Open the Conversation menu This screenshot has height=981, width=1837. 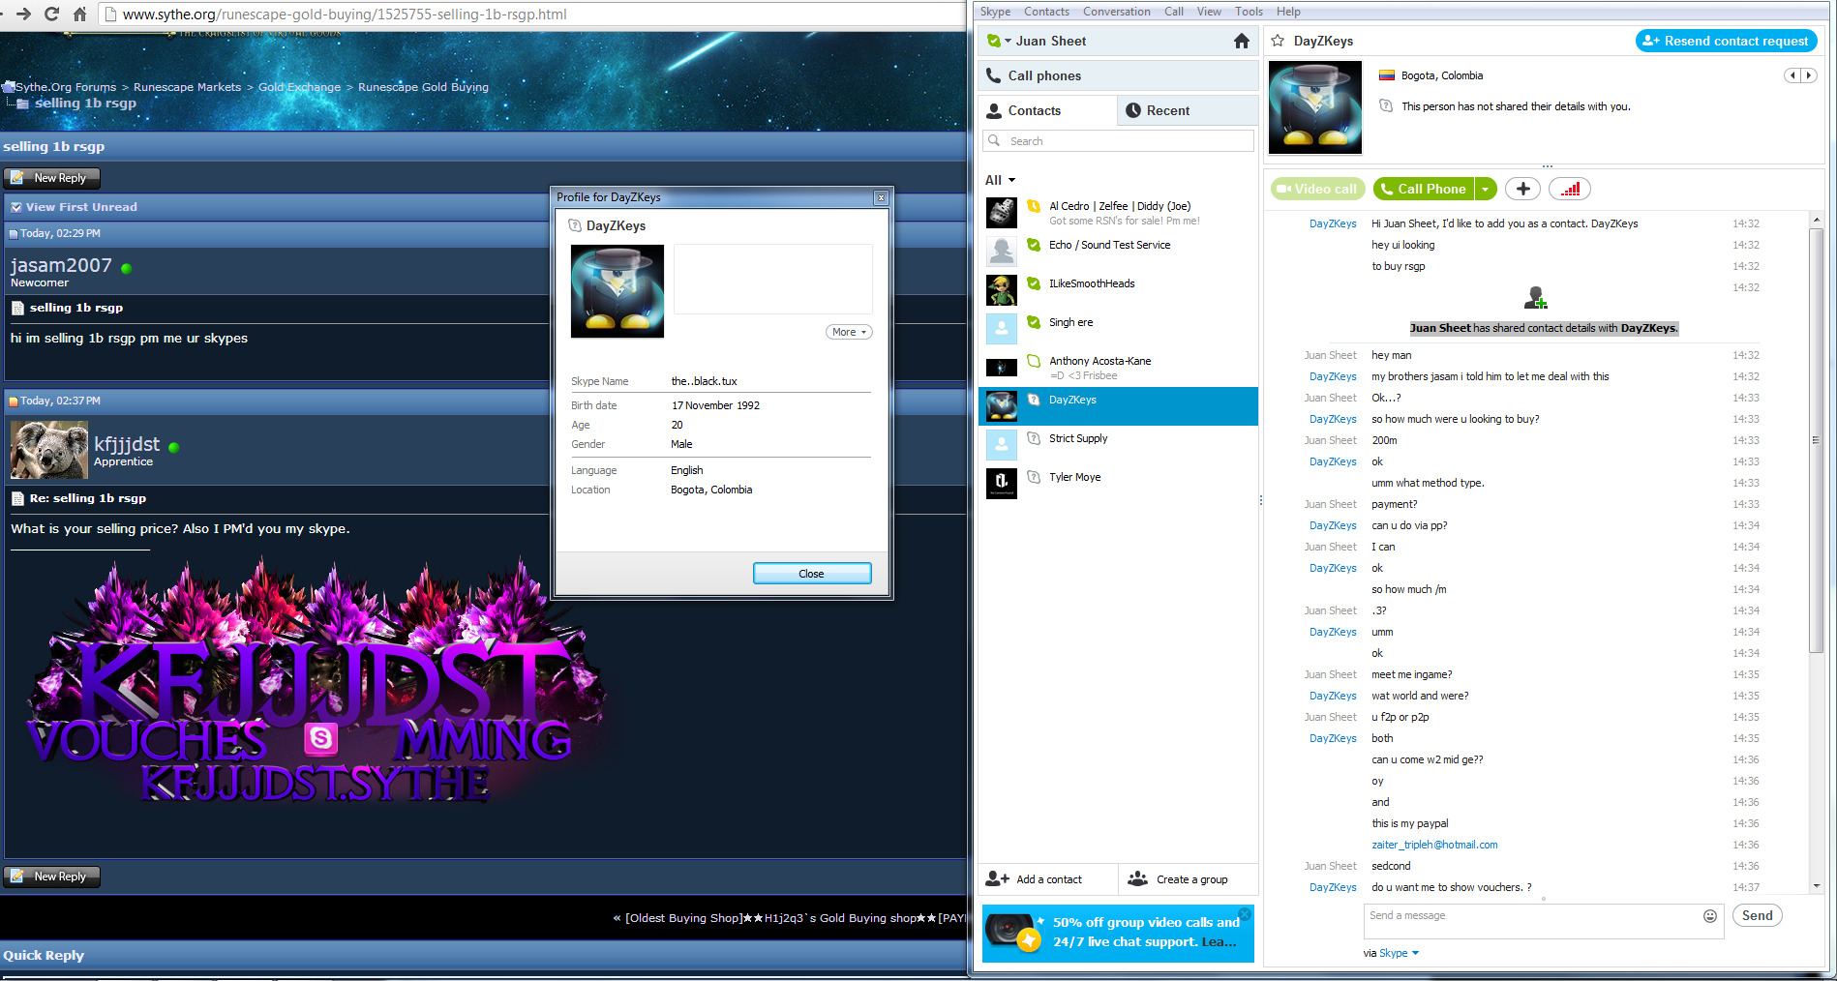[1117, 12]
